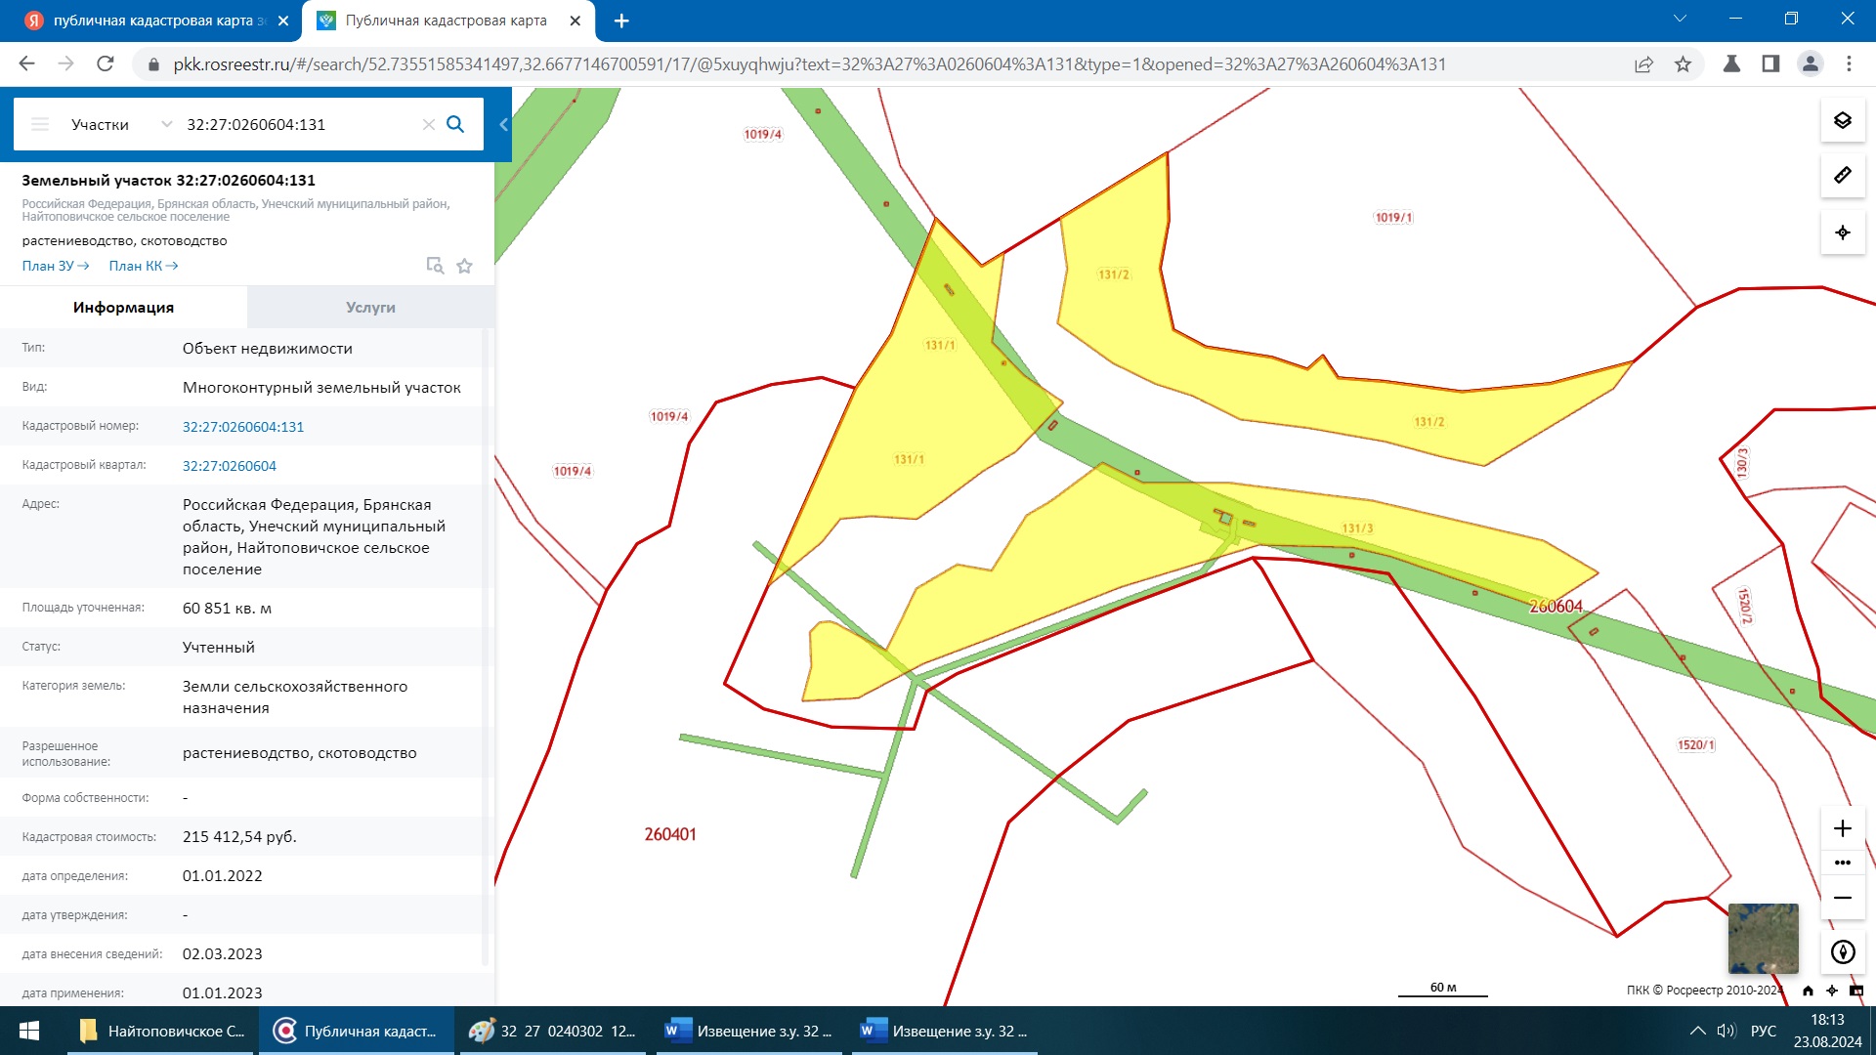1876x1055 pixels.
Task: Click the locate my position icon
Action: tap(1842, 232)
